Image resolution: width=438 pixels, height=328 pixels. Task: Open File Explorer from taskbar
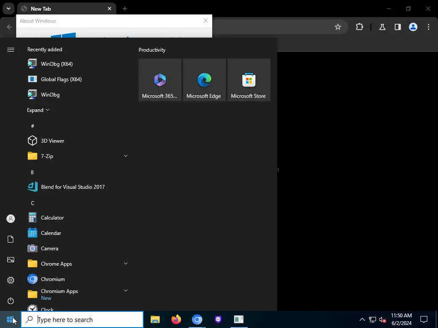click(155, 319)
